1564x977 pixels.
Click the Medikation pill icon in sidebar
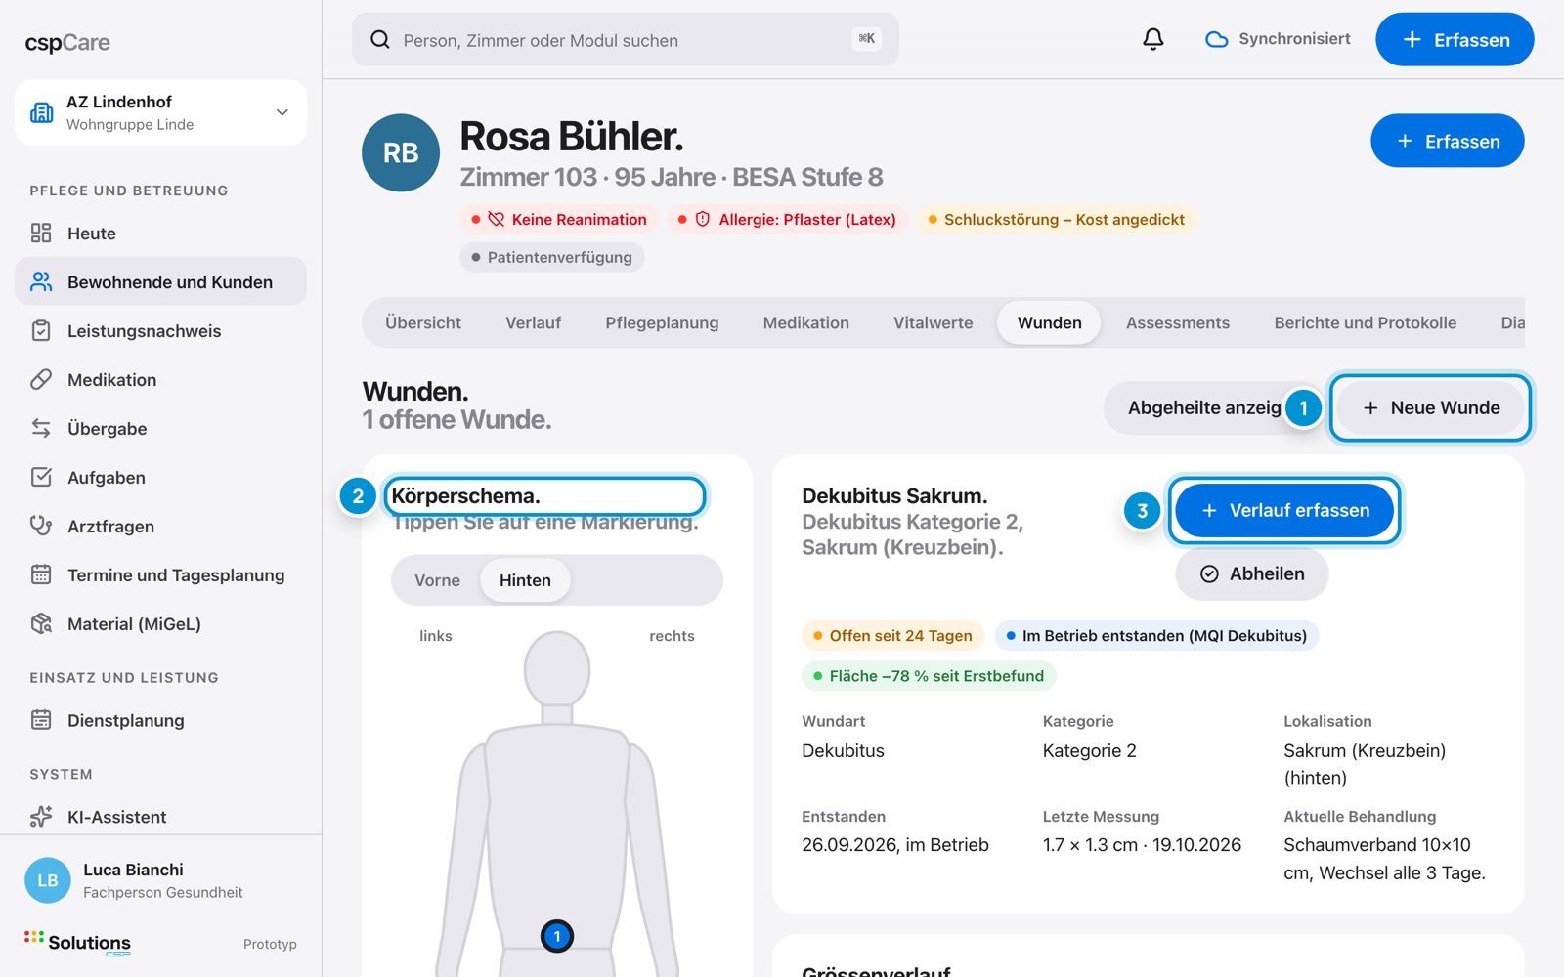[x=41, y=379]
